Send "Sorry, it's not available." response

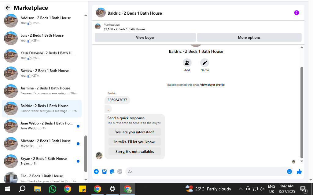coord(135,152)
